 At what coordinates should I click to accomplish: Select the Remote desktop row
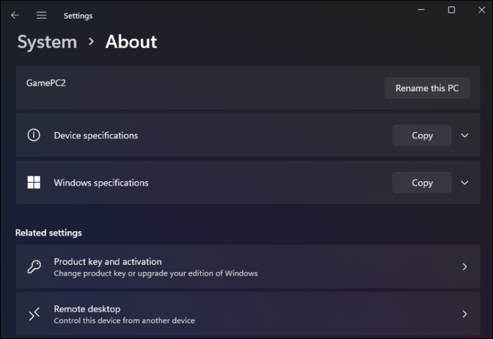point(214,314)
